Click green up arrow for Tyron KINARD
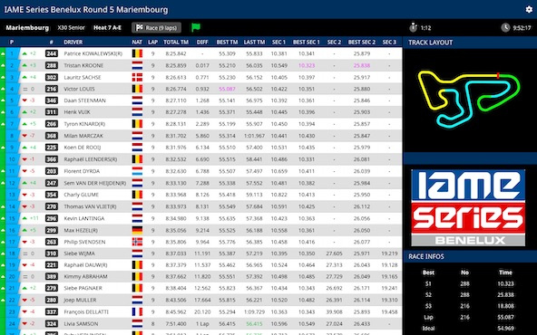This screenshot has width=537, height=335. coord(24,124)
